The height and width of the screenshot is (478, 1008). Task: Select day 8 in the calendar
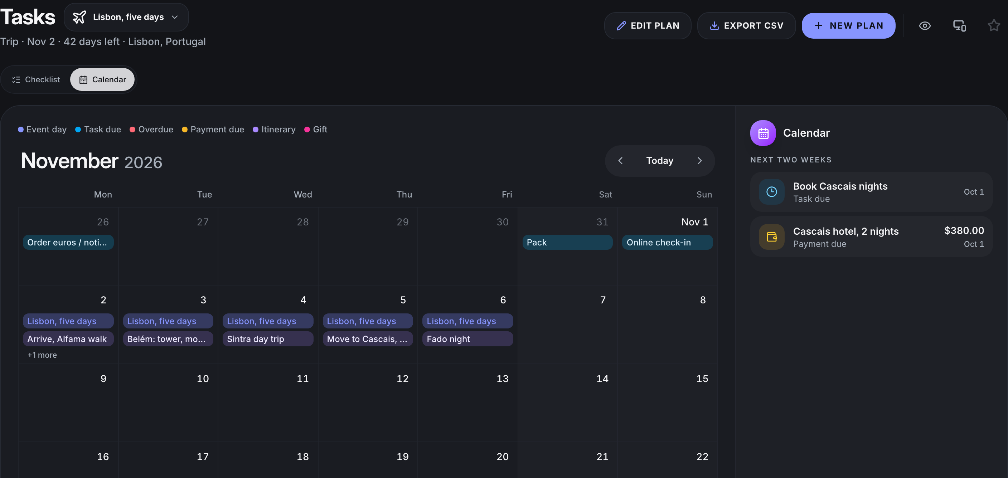tap(667, 325)
